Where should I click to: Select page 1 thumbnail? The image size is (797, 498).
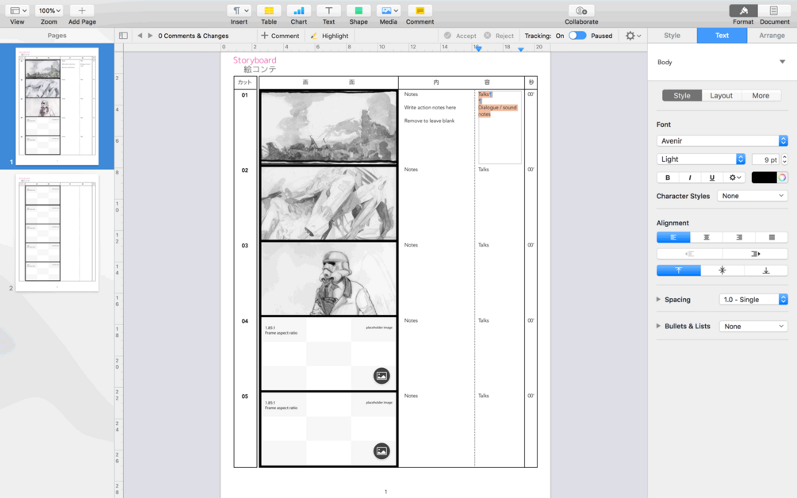57,106
